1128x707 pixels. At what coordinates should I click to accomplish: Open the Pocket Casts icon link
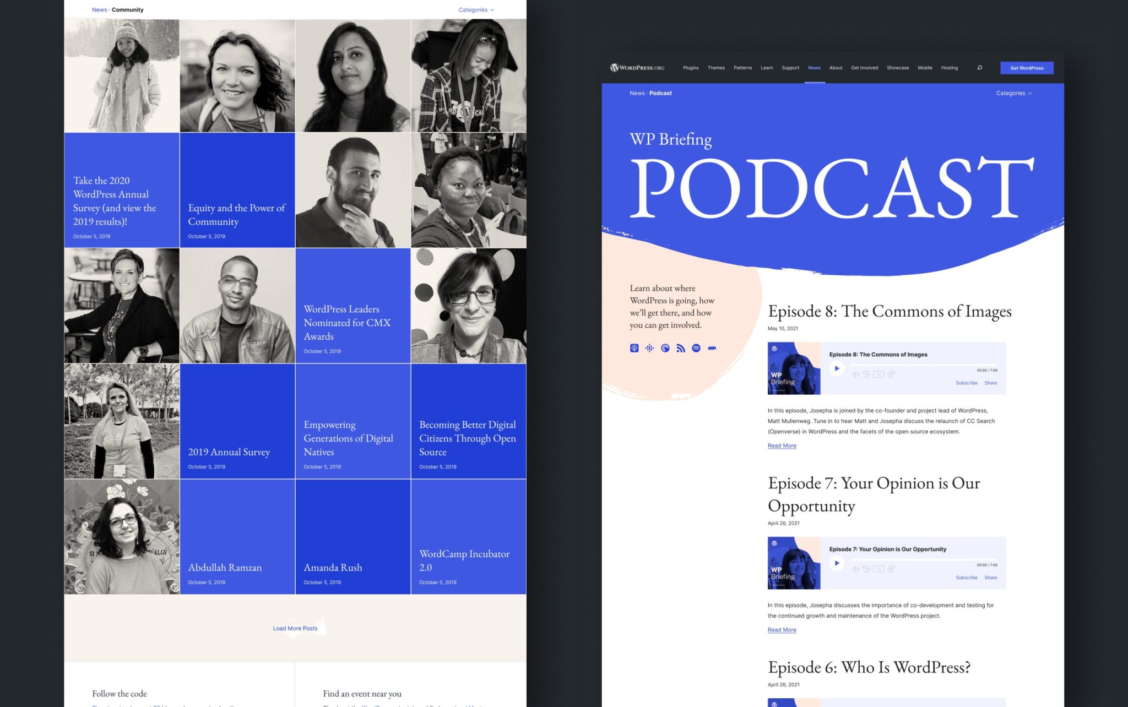[x=665, y=348]
